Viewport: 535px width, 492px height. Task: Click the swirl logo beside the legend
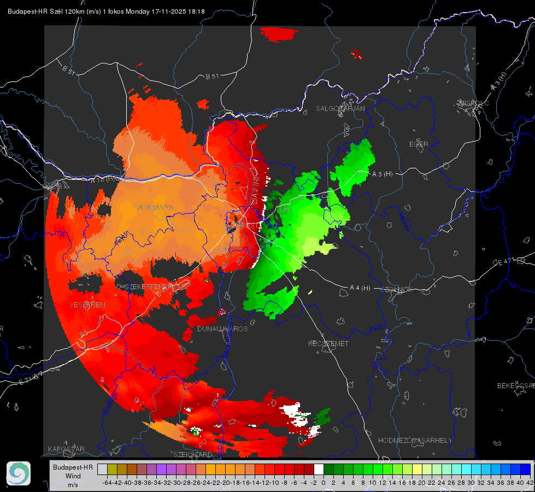pyautogui.click(x=19, y=473)
